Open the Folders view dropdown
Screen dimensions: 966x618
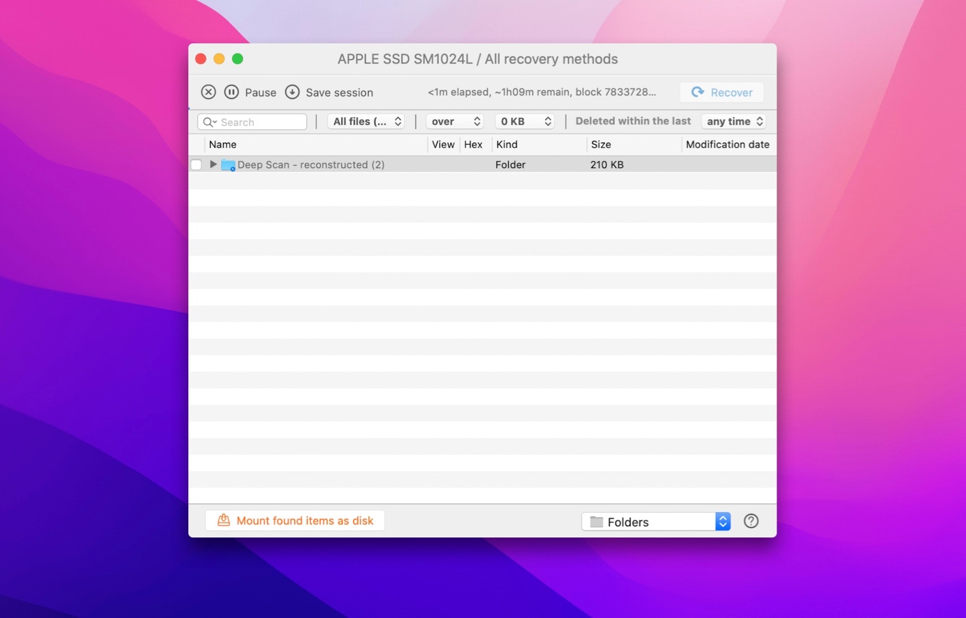pos(656,521)
